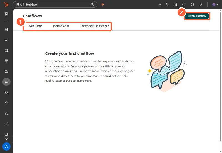This screenshot has width=222, height=153.
Task: Open the Notifications bell icon
Action: coord(201,4)
